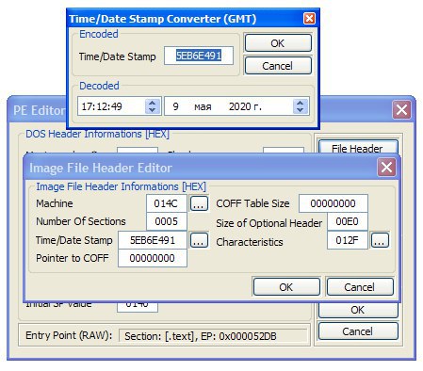Open the Characteristics browse button

(380, 240)
